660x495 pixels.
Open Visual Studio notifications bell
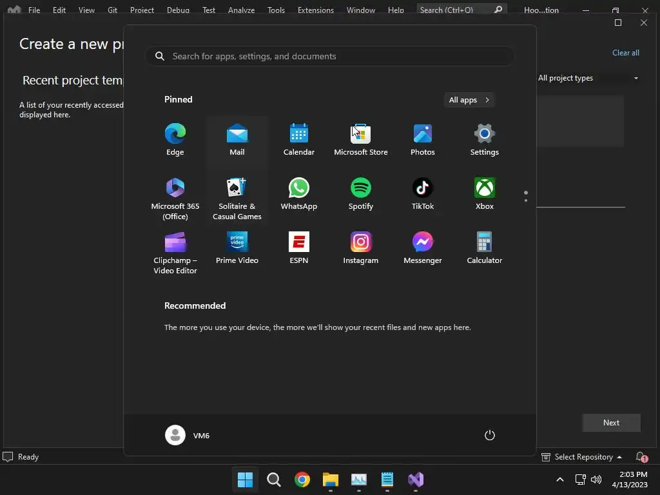click(x=641, y=457)
